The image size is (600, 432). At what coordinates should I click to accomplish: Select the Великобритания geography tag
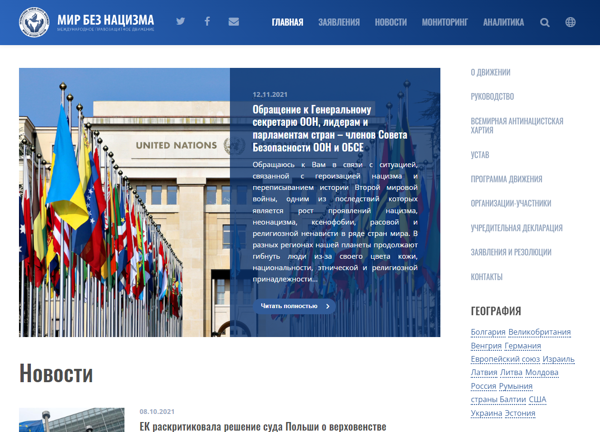point(540,332)
